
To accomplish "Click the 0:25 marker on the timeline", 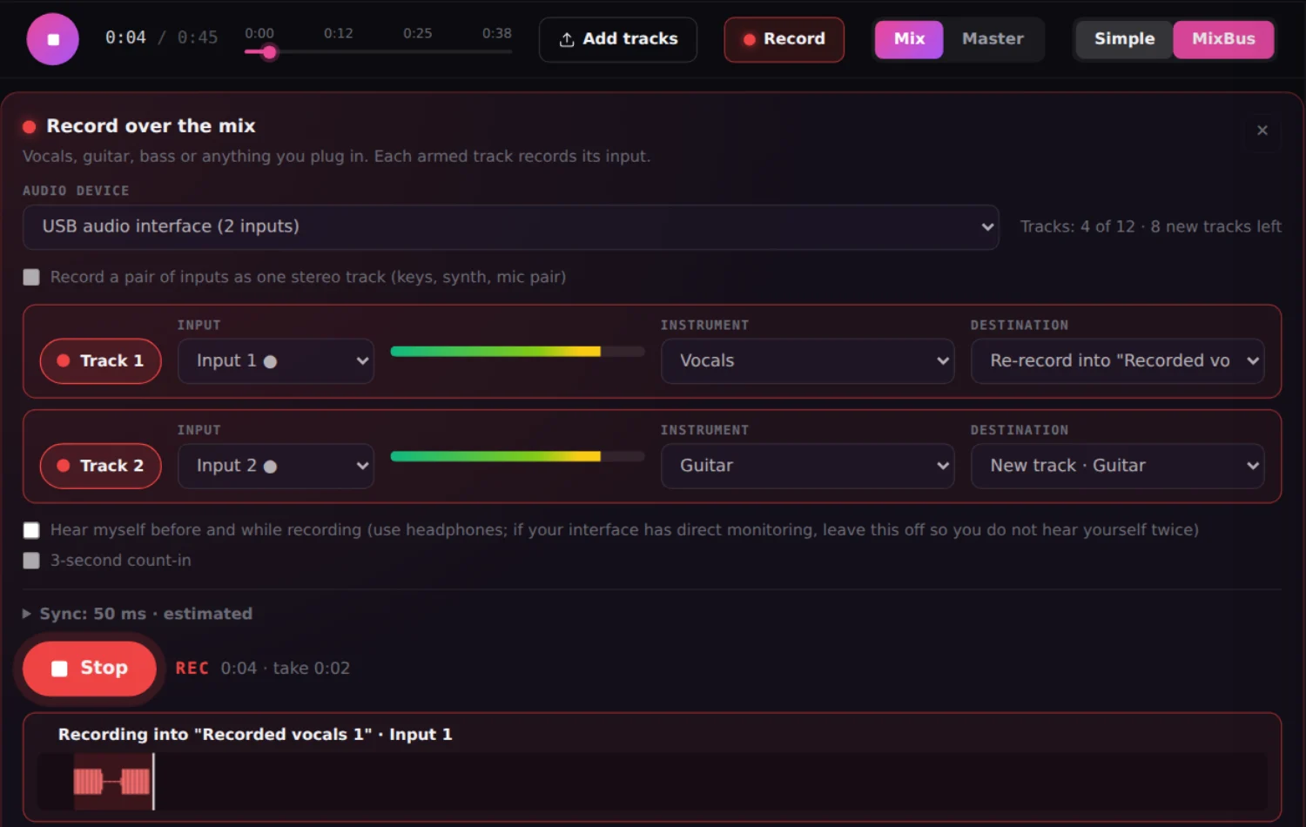I will pyautogui.click(x=418, y=33).
